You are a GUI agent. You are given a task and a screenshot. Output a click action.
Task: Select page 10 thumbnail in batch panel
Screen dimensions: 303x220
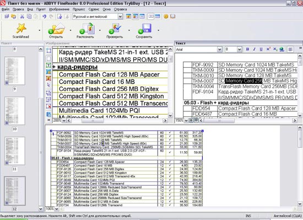15,111
